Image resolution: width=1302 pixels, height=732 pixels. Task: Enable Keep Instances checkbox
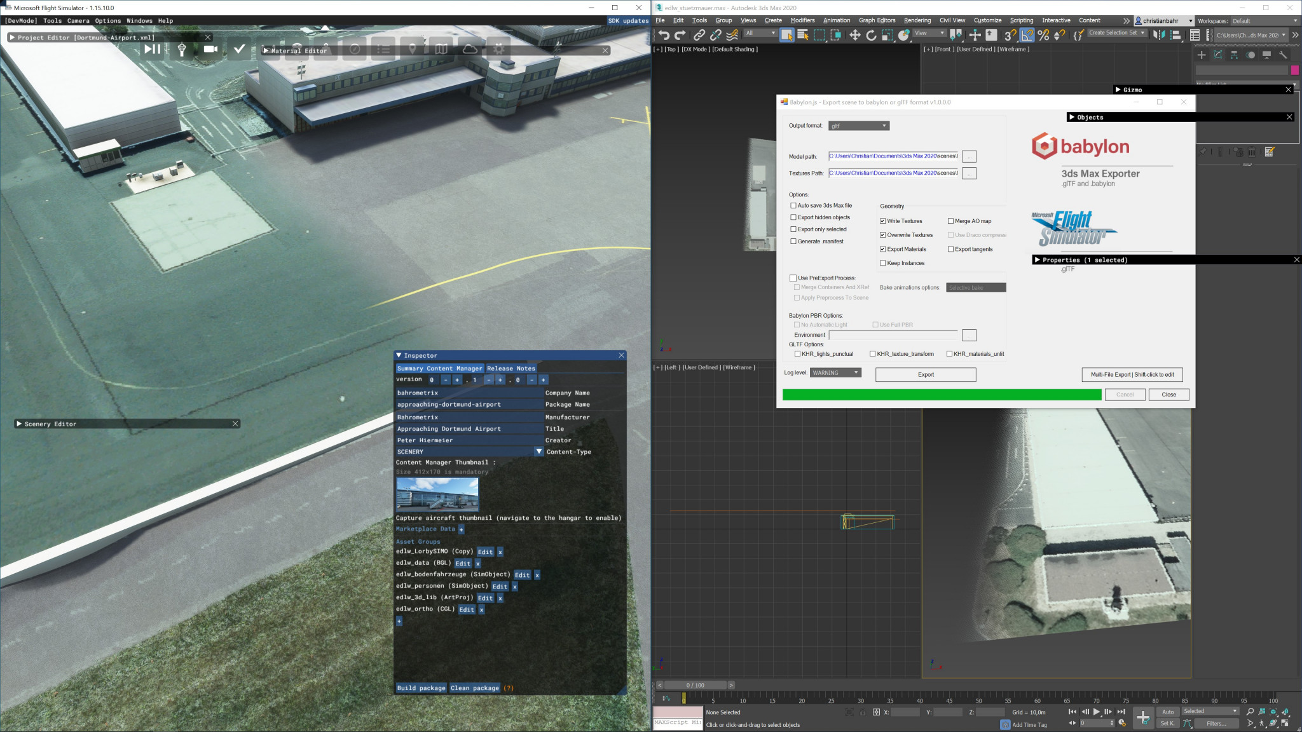883,263
